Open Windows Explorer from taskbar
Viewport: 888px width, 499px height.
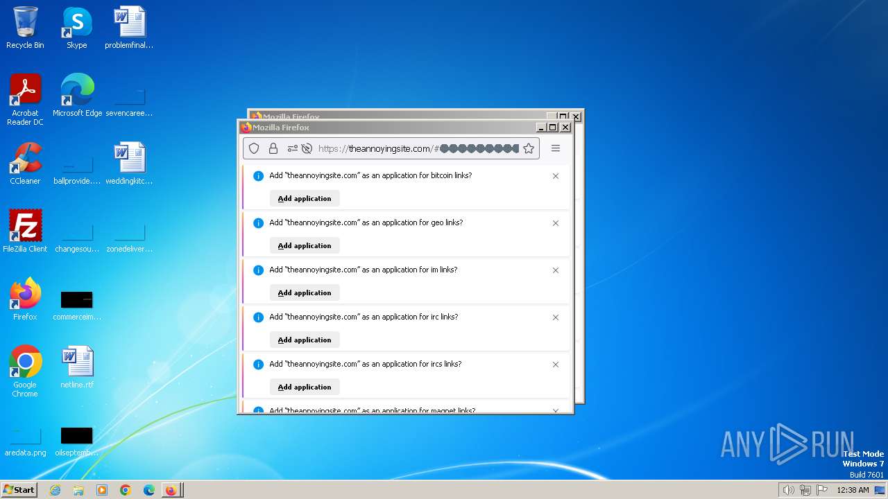click(78, 490)
